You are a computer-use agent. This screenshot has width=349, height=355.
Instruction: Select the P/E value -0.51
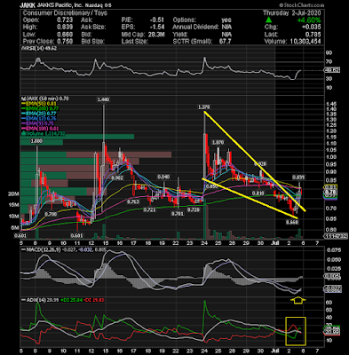[x=157, y=20]
